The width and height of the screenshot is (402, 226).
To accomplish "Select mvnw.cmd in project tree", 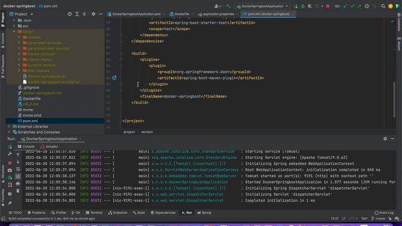I will coord(30,116).
